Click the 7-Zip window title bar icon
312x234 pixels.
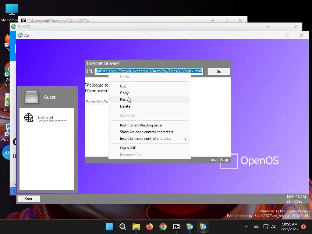coord(23,20)
